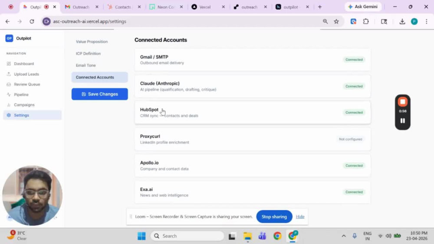Bookmark this page with the star
The width and height of the screenshot is (434, 244).
tap(336, 21)
